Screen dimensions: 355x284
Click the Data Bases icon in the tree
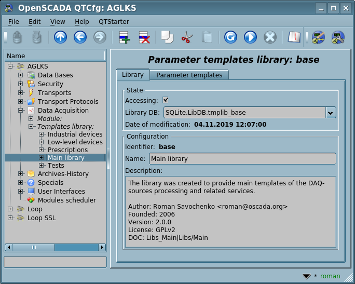31,75
